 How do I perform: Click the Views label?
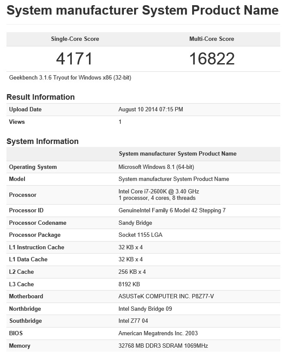point(17,122)
